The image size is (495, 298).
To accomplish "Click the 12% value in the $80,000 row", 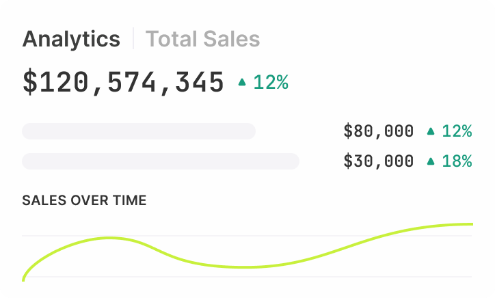I will click(x=457, y=131).
